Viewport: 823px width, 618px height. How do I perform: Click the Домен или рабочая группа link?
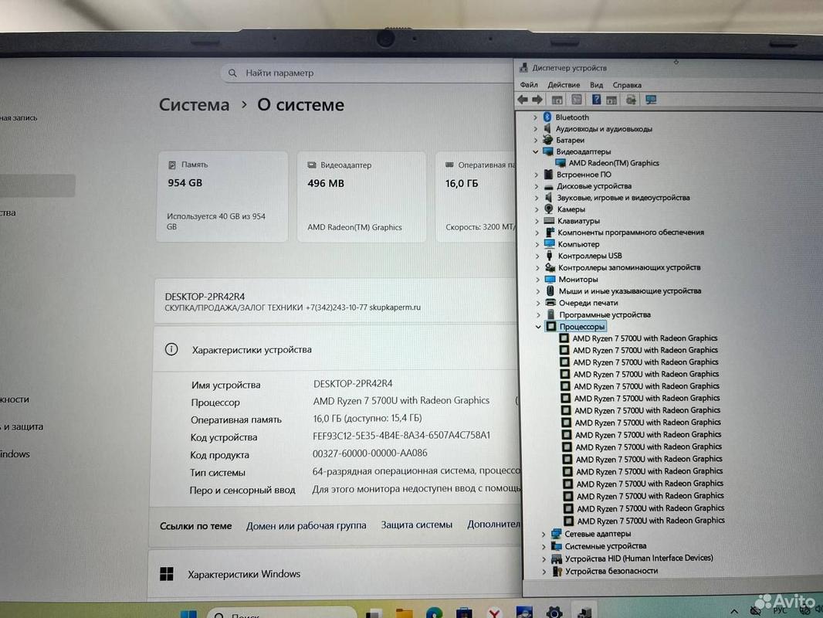point(306,526)
